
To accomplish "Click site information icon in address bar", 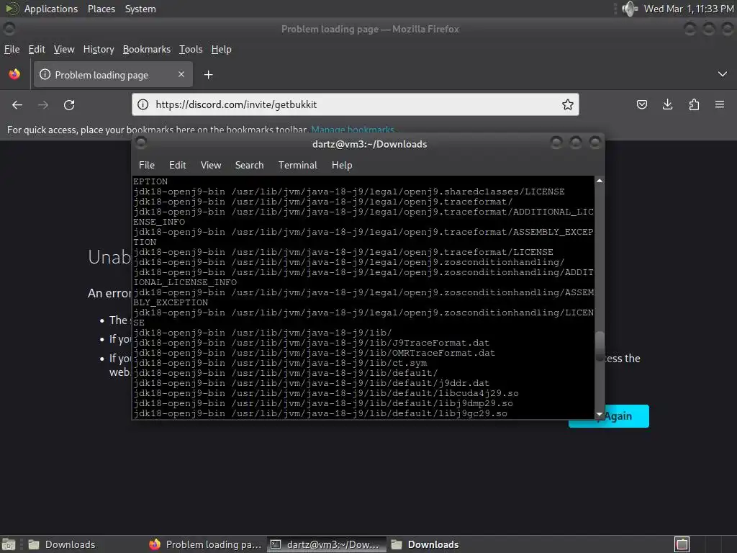I will [x=143, y=104].
